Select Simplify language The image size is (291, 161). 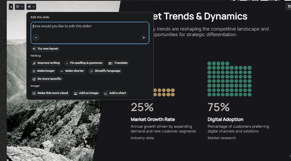105,71
